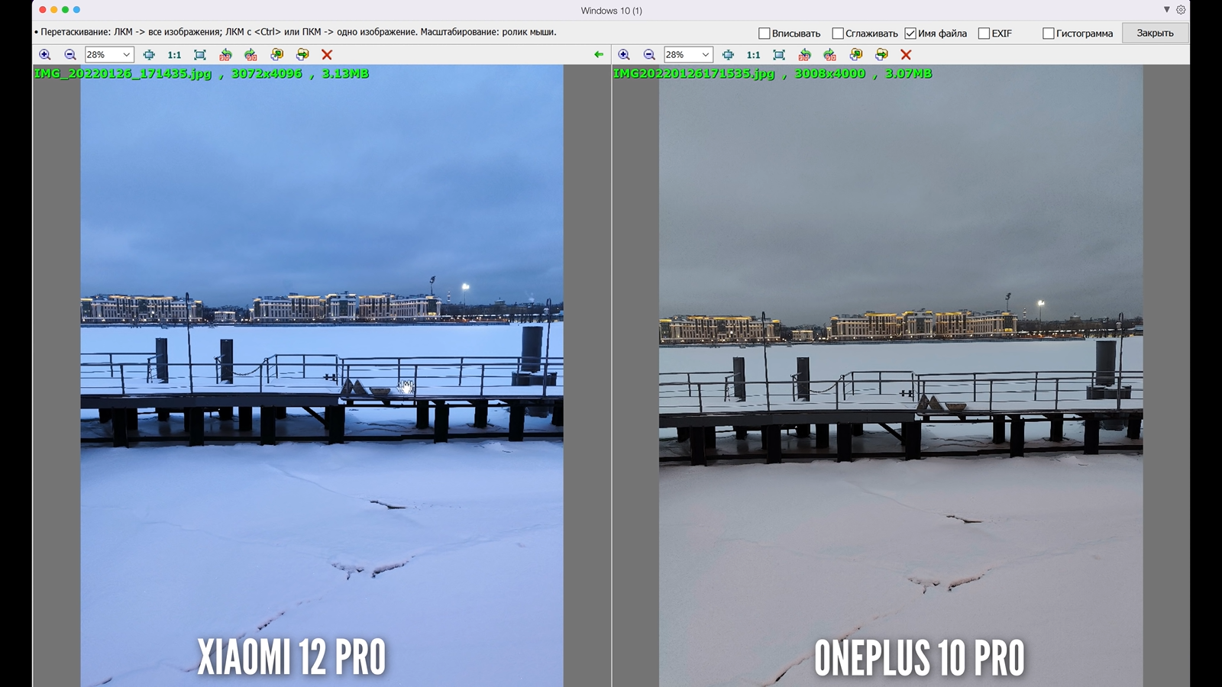1222x687 pixels.
Task: Click the file size text 3.07MB
Action: pos(909,74)
